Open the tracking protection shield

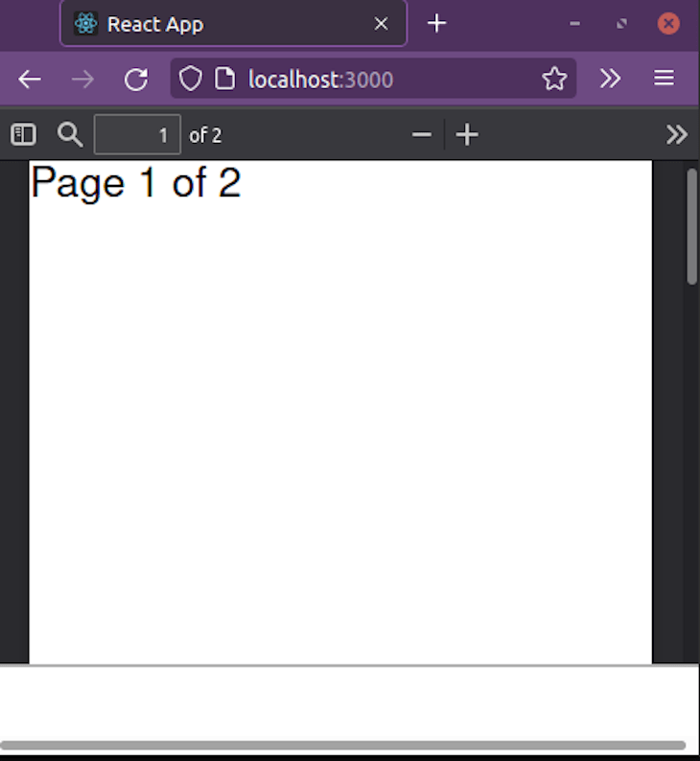(190, 79)
